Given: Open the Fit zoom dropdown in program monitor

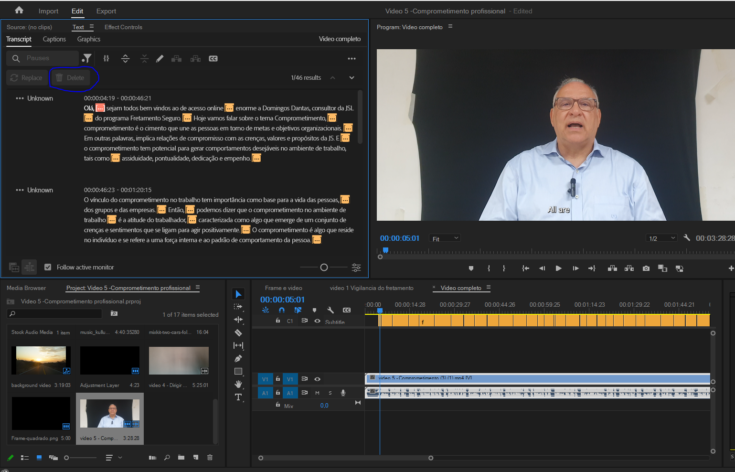Looking at the screenshot, I should [x=445, y=237].
